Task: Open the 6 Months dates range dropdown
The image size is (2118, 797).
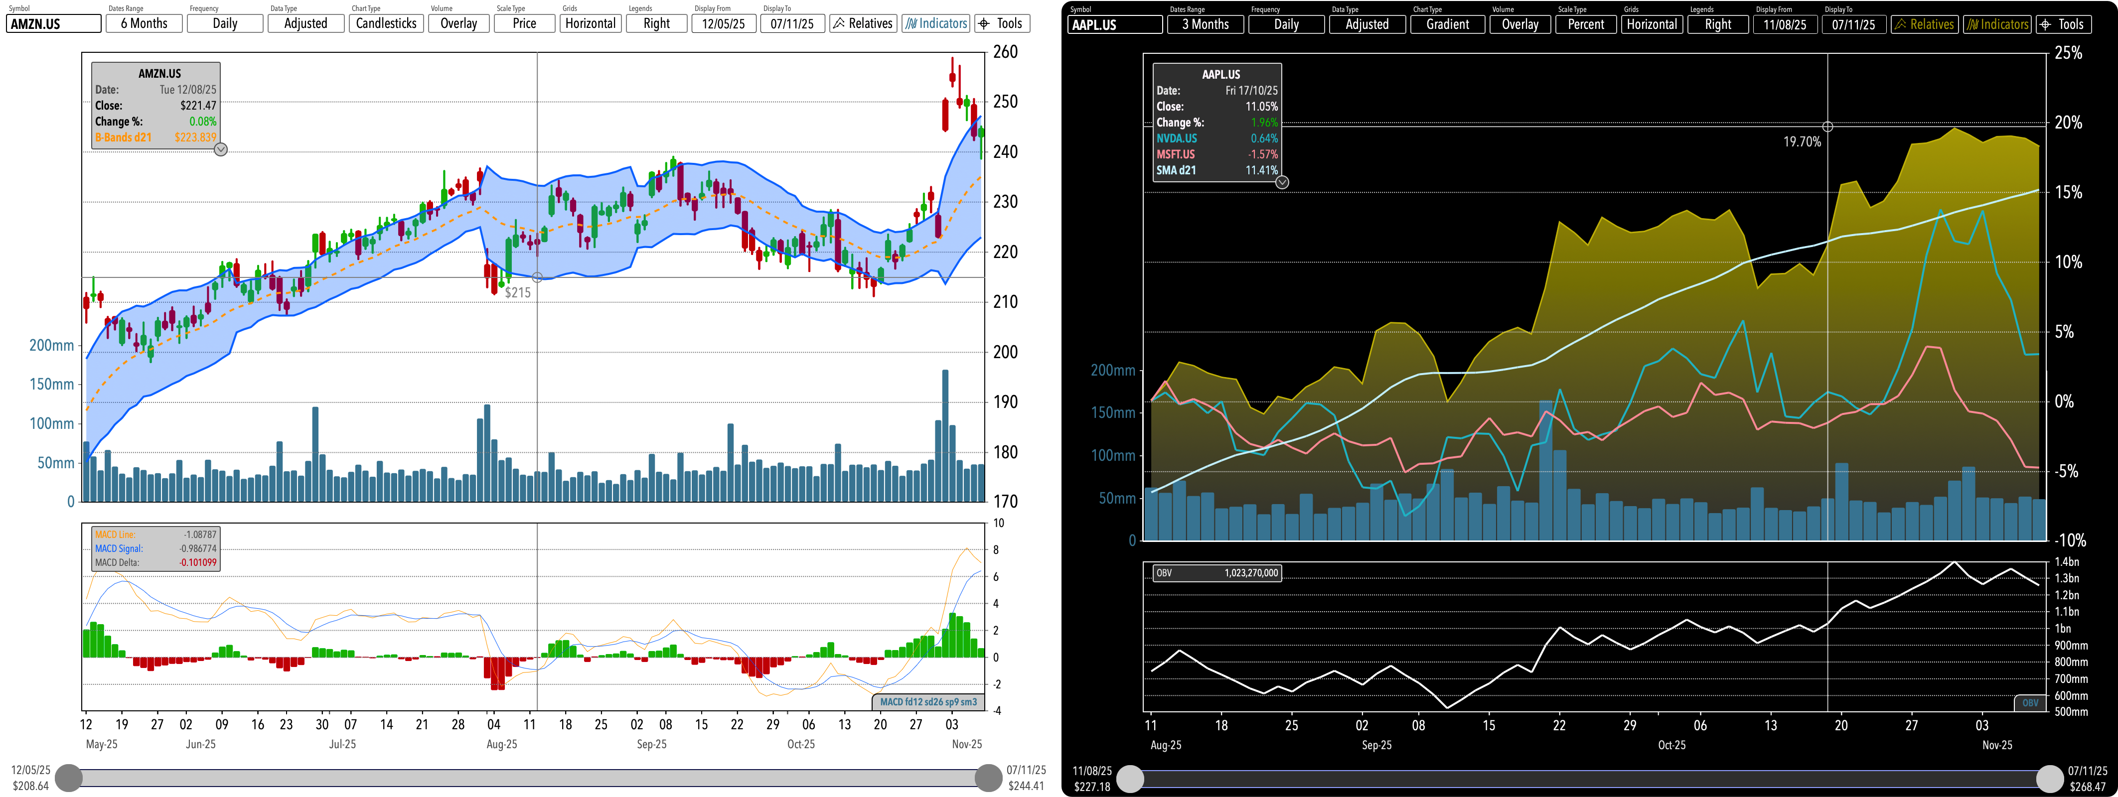Action: pyautogui.click(x=144, y=24)
